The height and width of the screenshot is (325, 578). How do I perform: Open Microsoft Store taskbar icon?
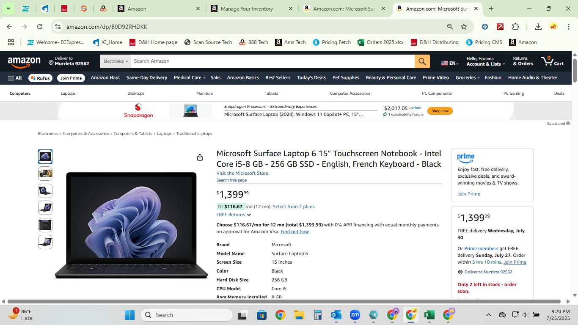pos(261,315)
